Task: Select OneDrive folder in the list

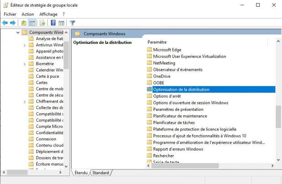Action: 162,76
